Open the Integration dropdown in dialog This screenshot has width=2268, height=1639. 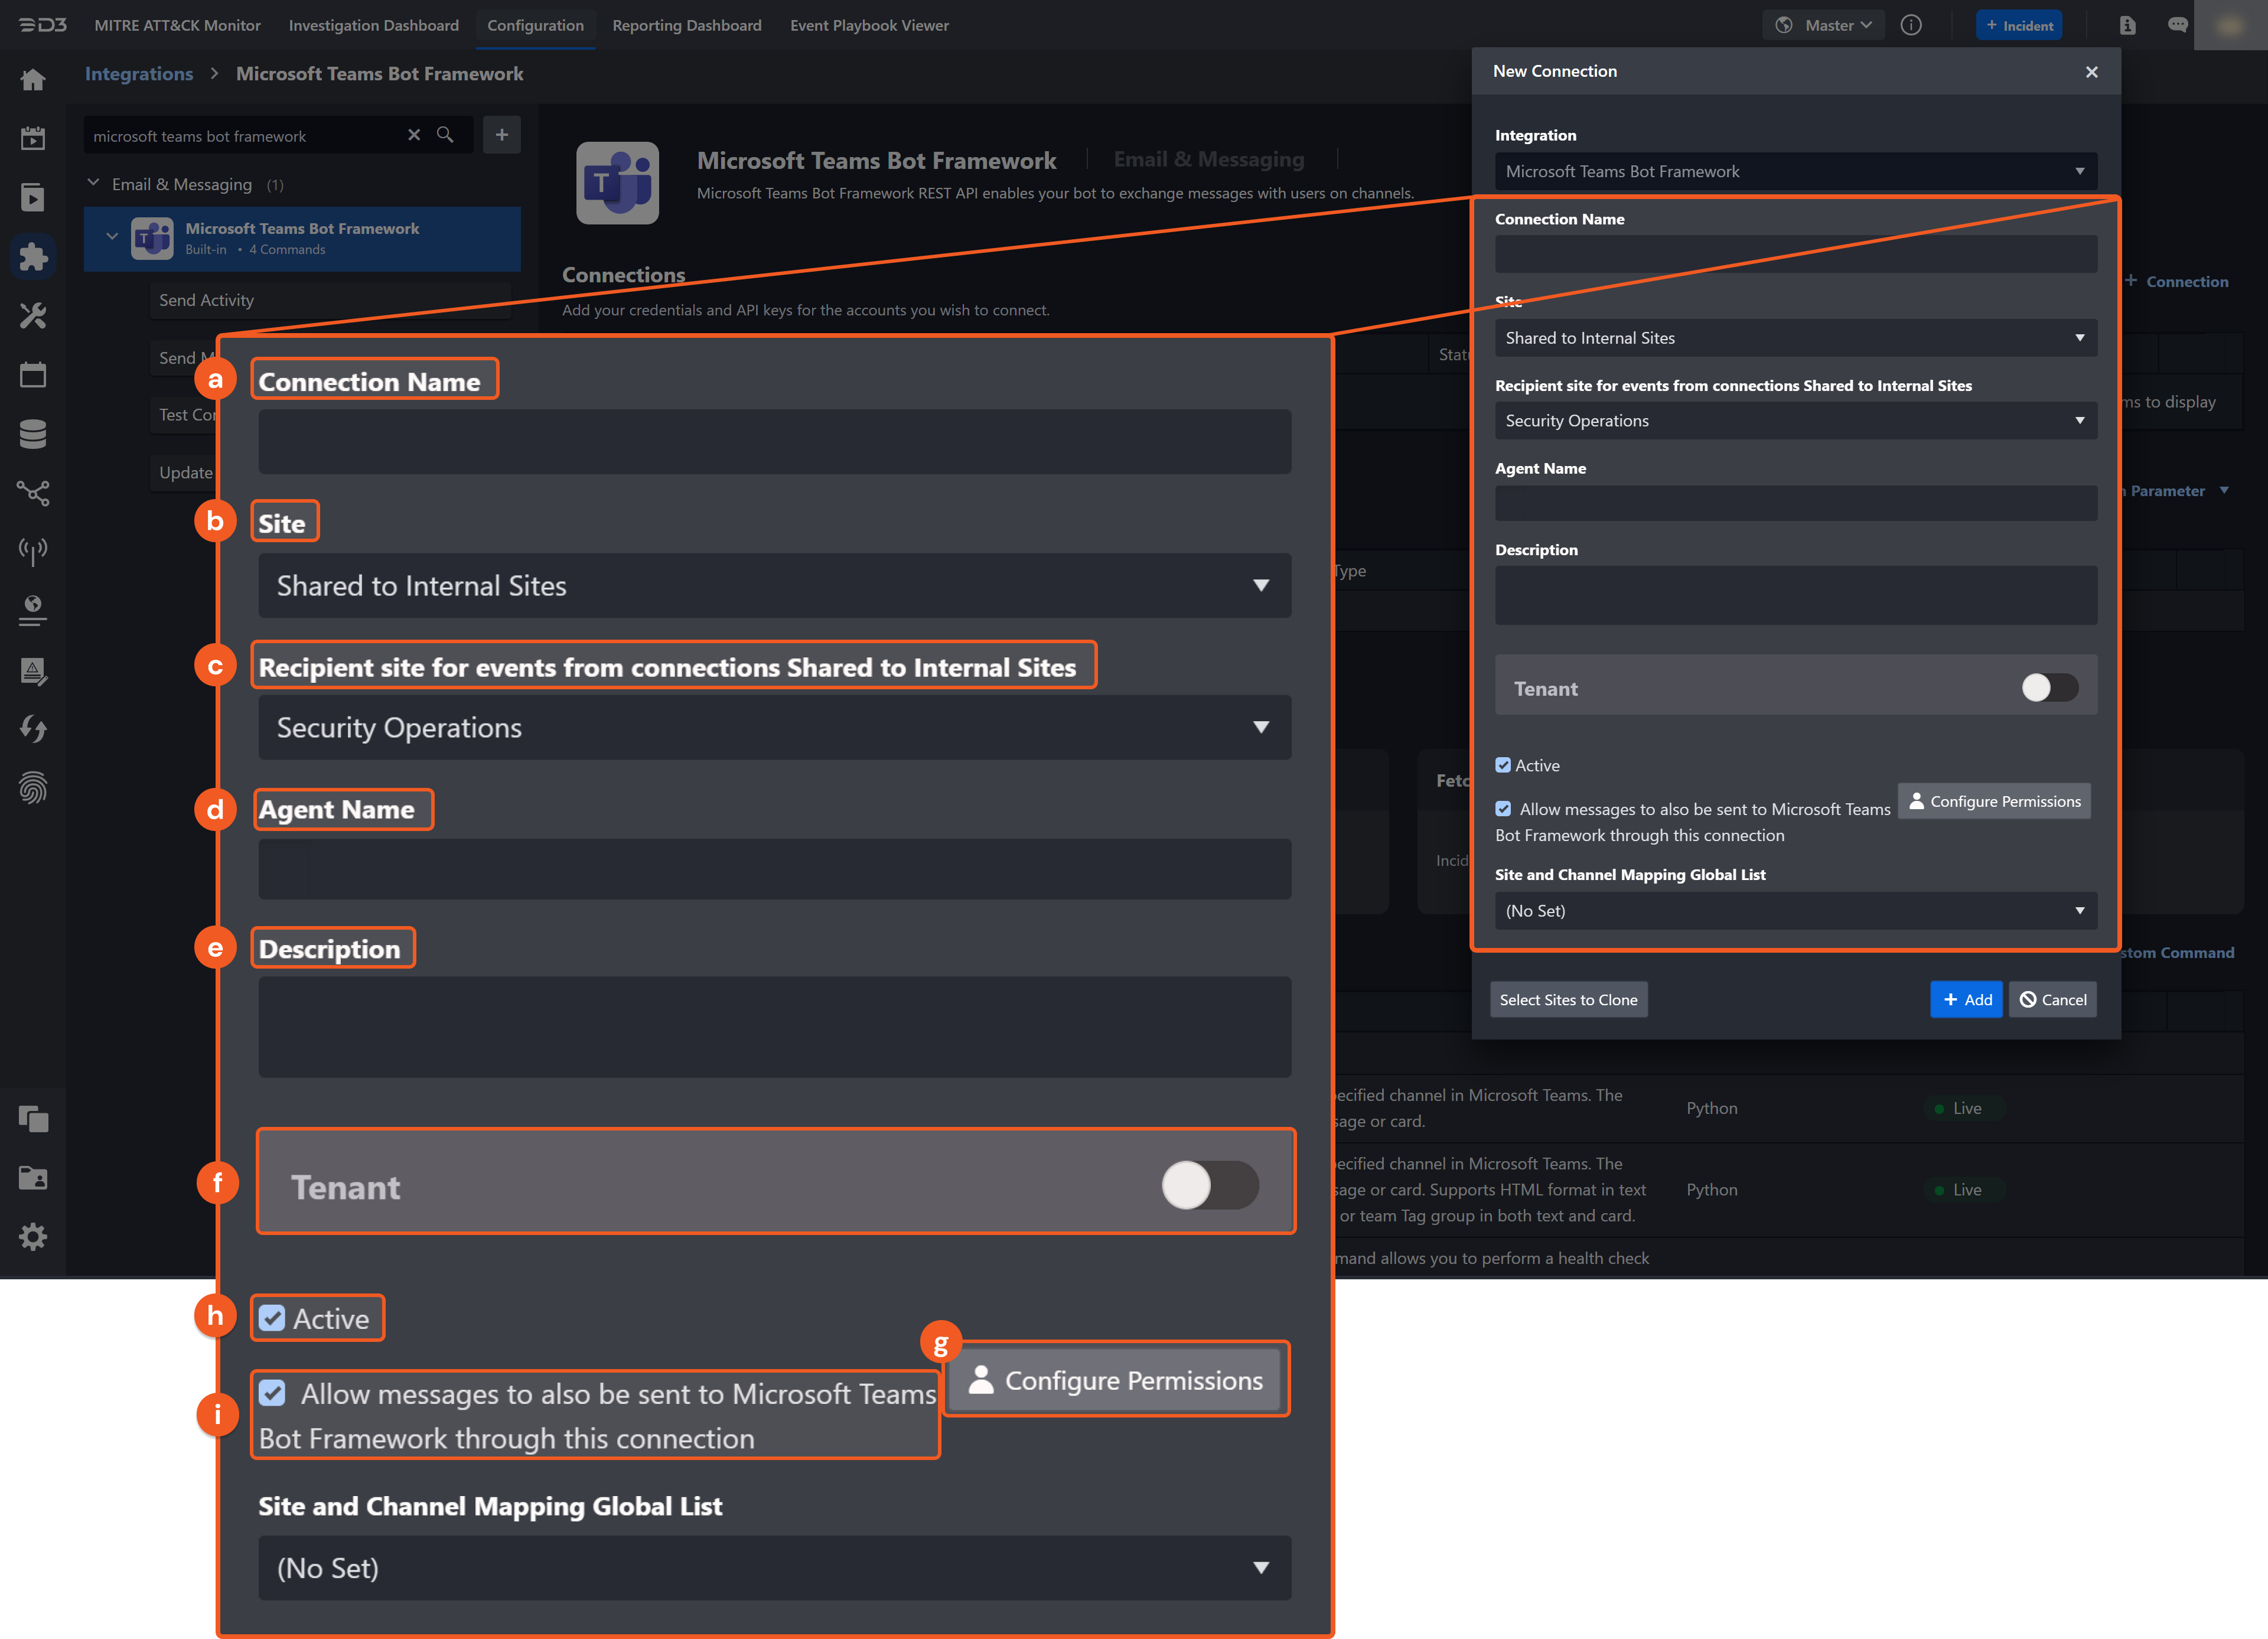click(1796, 171)
